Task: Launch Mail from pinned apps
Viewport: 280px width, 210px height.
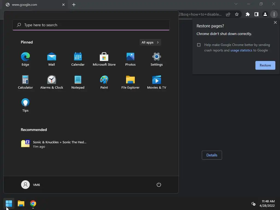Action: 52,59
